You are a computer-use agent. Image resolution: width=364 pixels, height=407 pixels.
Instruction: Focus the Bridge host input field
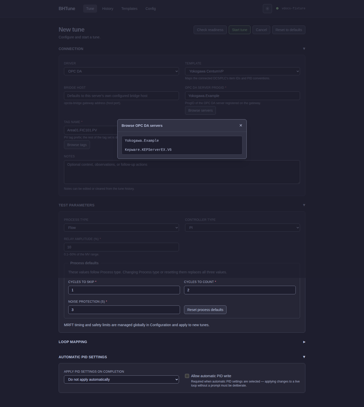click(121, 96)
